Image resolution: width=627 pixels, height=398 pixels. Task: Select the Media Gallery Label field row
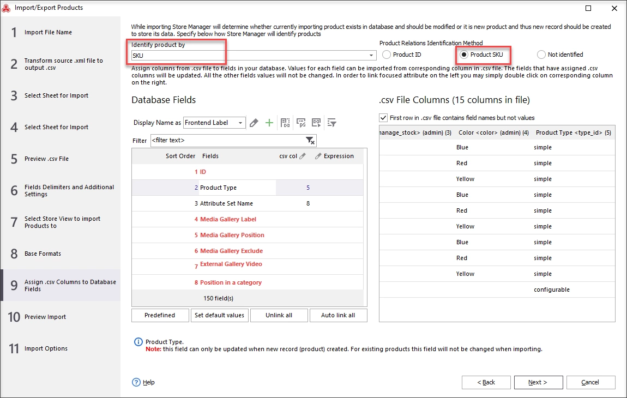coord(248,219)
